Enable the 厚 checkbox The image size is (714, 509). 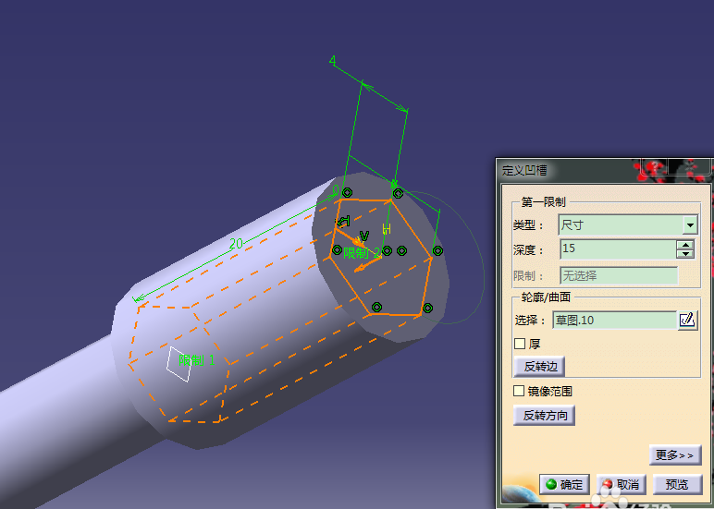(x=520, y=344)
